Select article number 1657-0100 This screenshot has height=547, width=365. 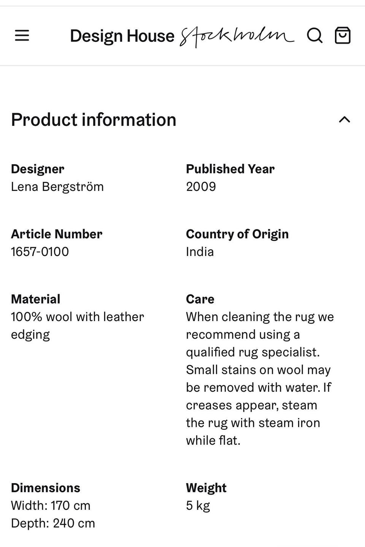(x=40, y=252)
